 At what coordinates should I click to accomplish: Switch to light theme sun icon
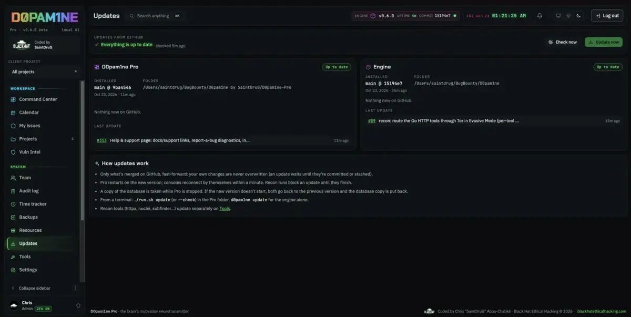568,16
